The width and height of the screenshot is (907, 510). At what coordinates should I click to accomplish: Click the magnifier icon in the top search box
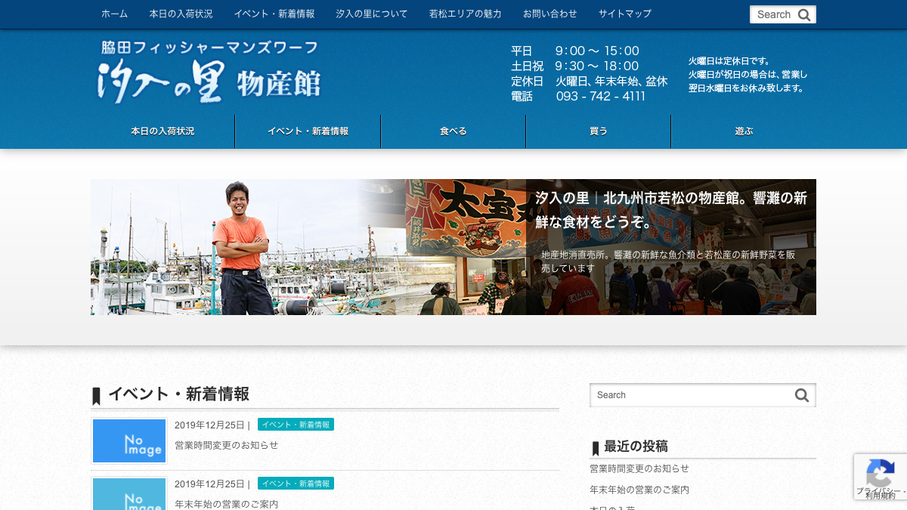(804, 14)
